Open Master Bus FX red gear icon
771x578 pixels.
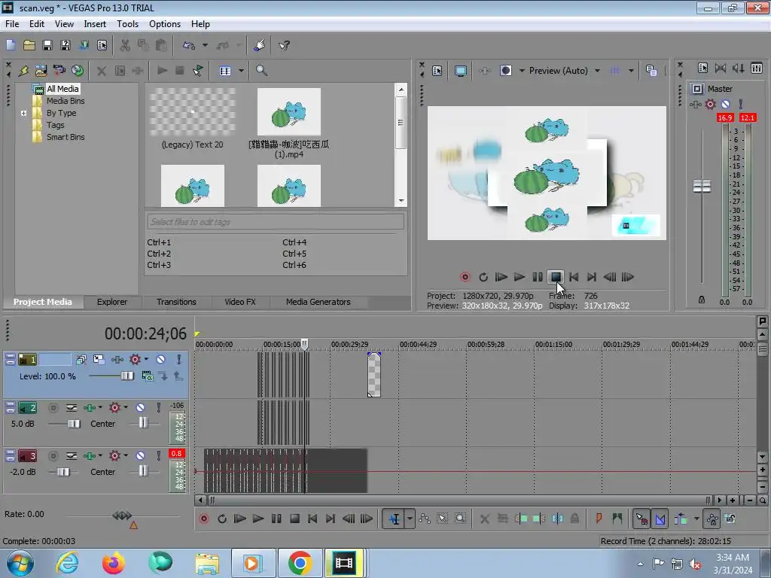point(710,104)
